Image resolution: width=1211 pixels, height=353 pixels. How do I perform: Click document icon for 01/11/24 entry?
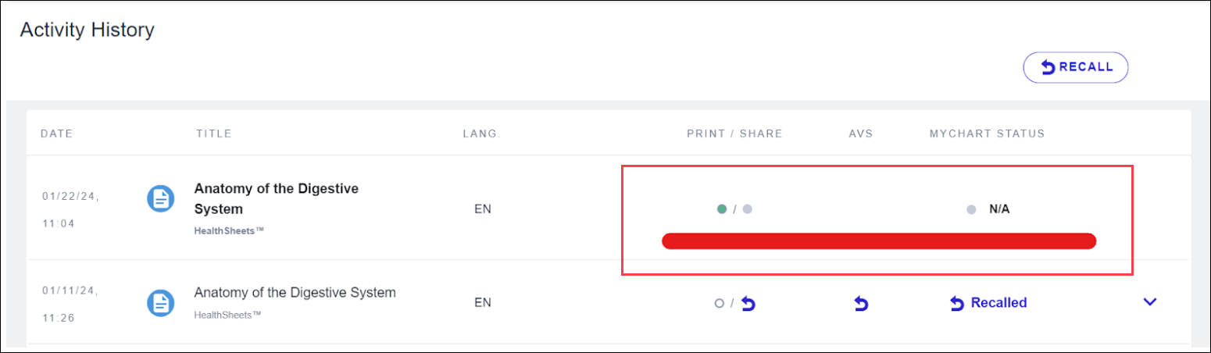coord(161,302)
